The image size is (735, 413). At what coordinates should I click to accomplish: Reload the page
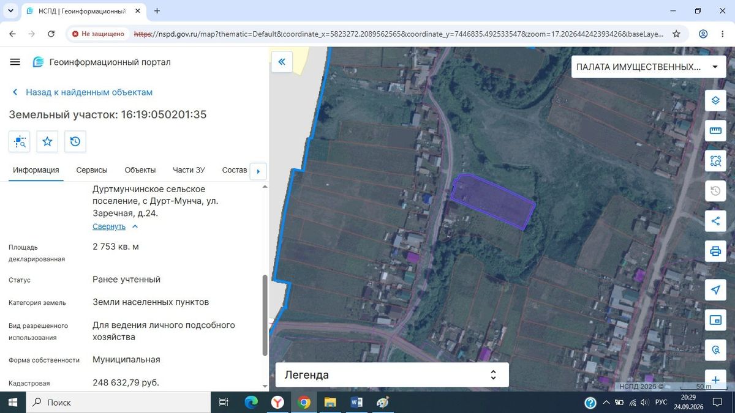coord(51,34)
